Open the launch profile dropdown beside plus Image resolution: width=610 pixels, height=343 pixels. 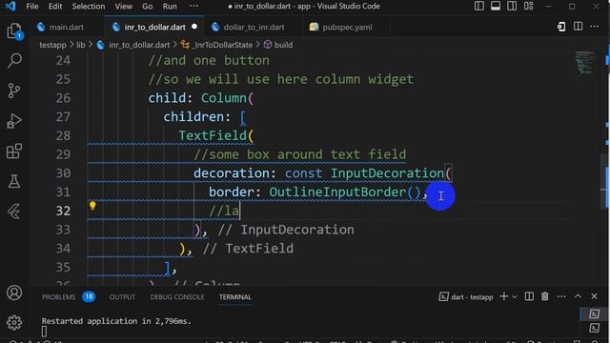tap(515, 296)
